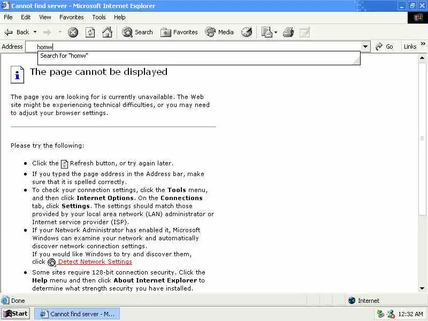The width and height of the screenshot is (428, 321).
Task: Expand the Address bar dropdown list
Action: click(x=365, y=47)
